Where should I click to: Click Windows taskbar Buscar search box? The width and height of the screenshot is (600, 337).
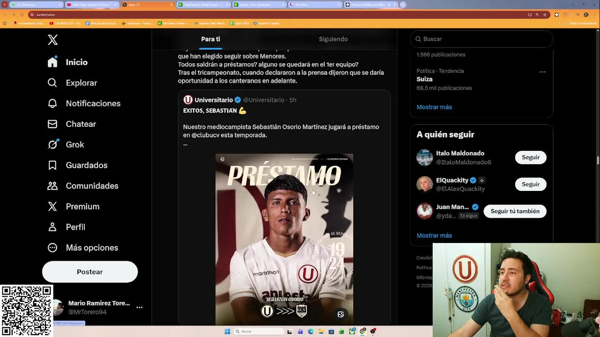[258, 331]
